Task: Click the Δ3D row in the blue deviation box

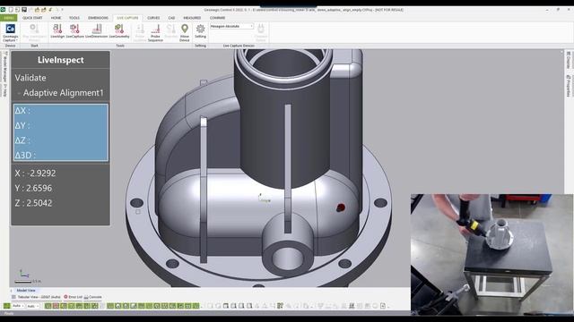Action: [x=61, y=155]
